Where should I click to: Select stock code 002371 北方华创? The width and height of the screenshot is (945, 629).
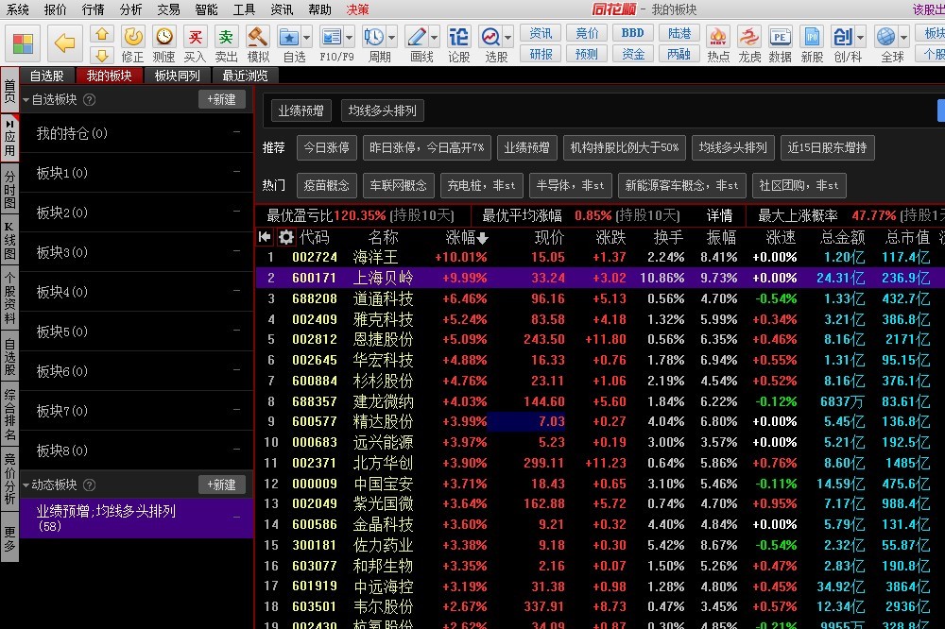[600, 463]
